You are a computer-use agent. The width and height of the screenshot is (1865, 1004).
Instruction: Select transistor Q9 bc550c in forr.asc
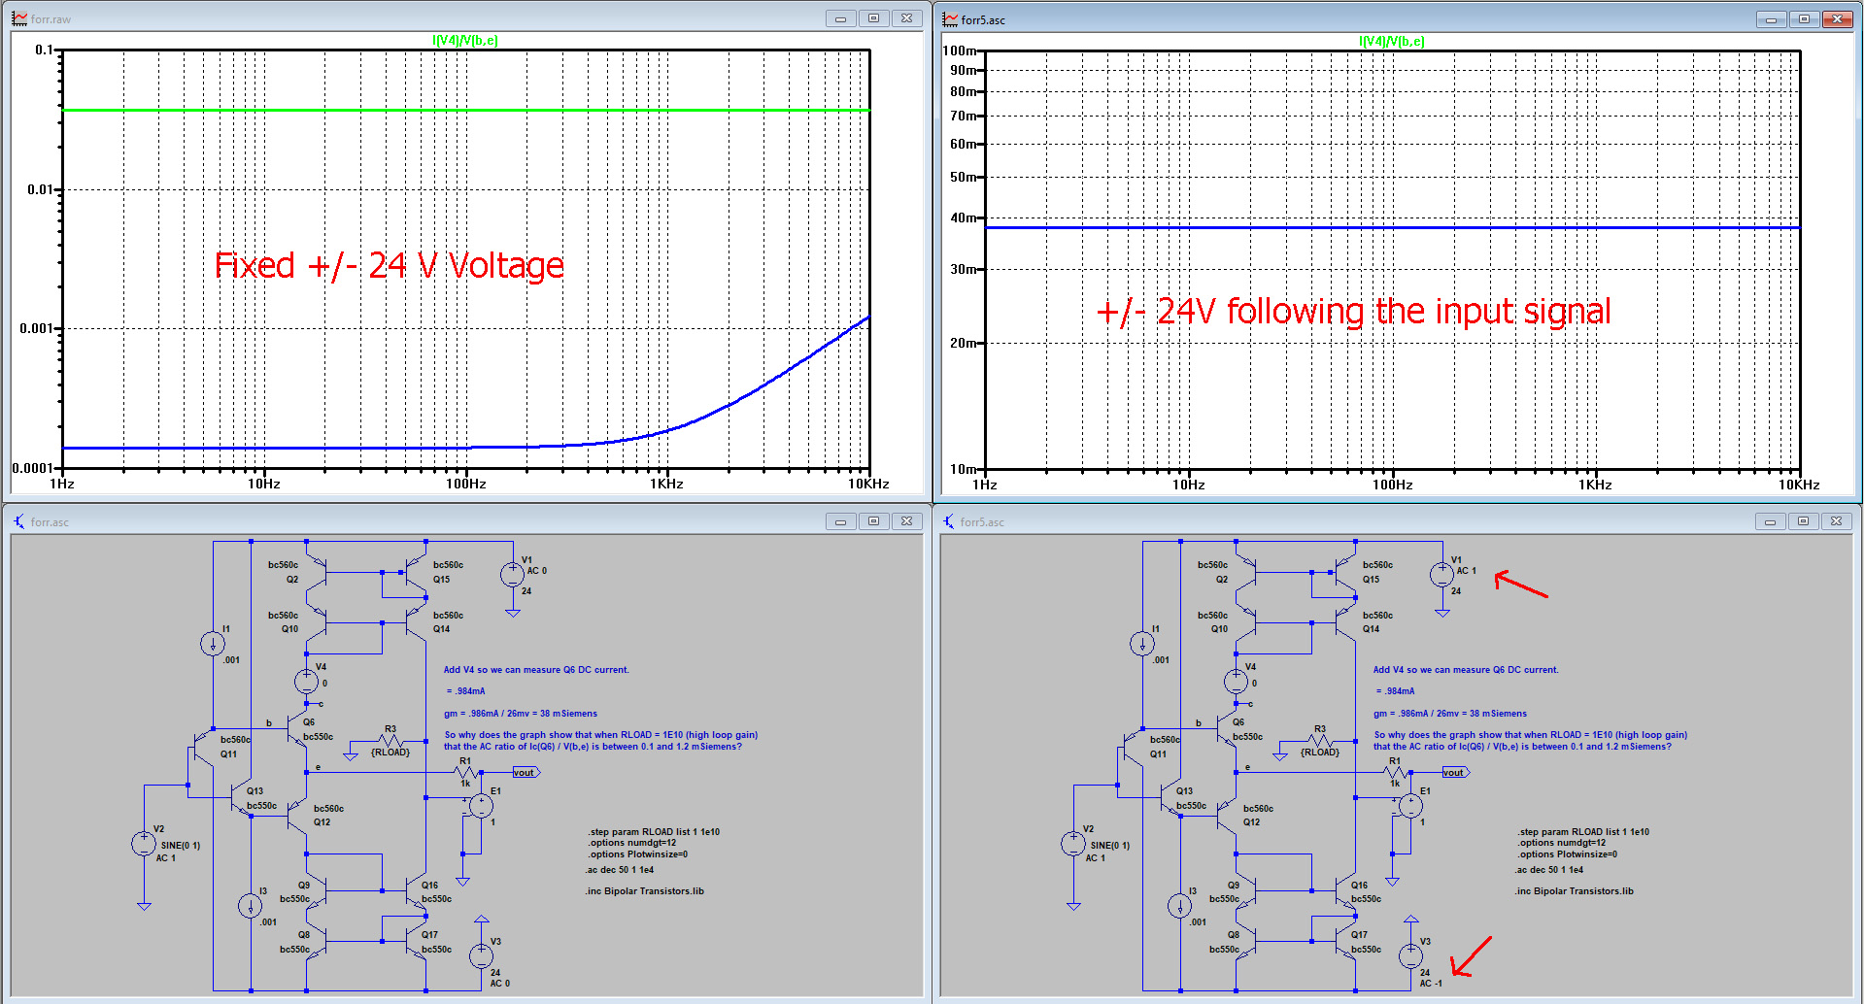[x=316, y=890]
